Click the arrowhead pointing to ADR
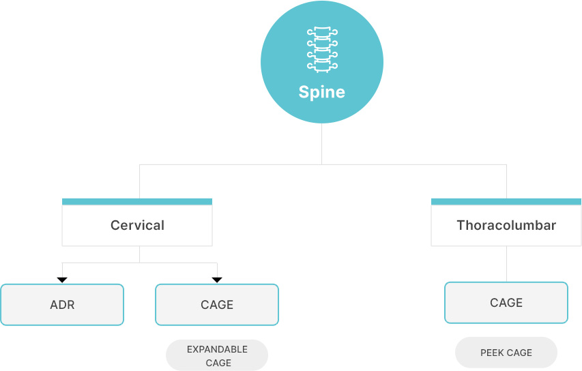Image resolution: width=582 pixels, height=371 pixels. tap(62, 280)
